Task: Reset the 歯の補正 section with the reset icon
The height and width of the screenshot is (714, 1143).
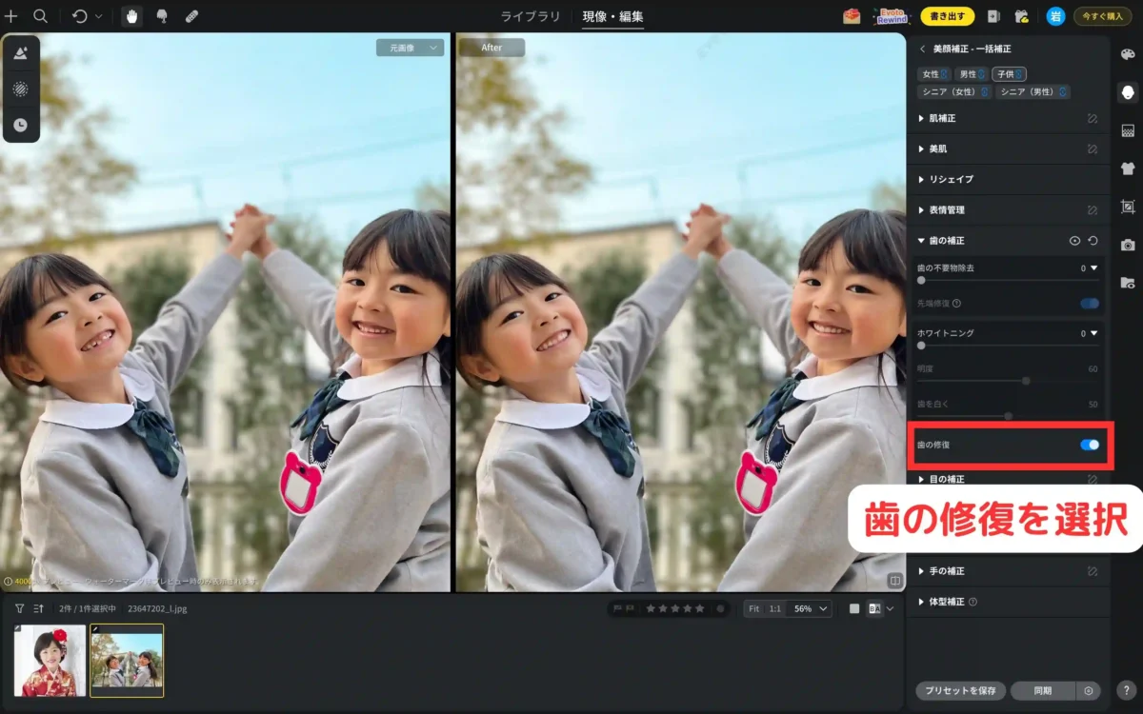Action: pos(1093,241)
